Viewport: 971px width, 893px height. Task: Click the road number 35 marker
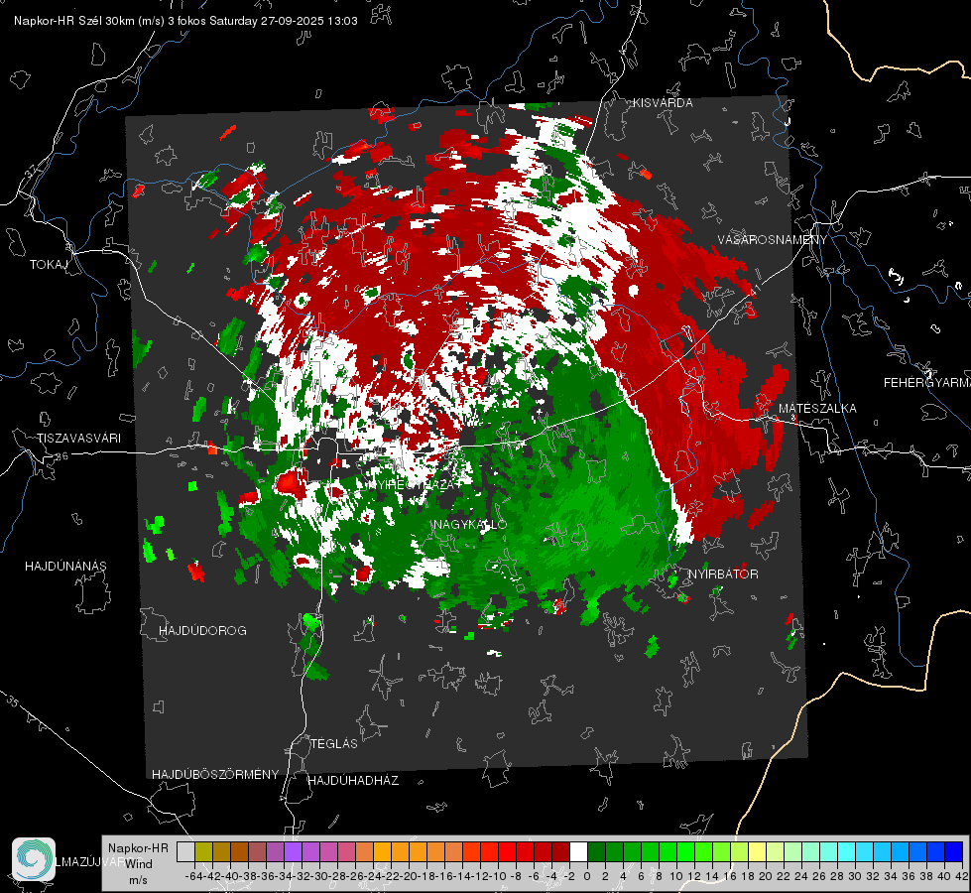(x=12, y=701)
